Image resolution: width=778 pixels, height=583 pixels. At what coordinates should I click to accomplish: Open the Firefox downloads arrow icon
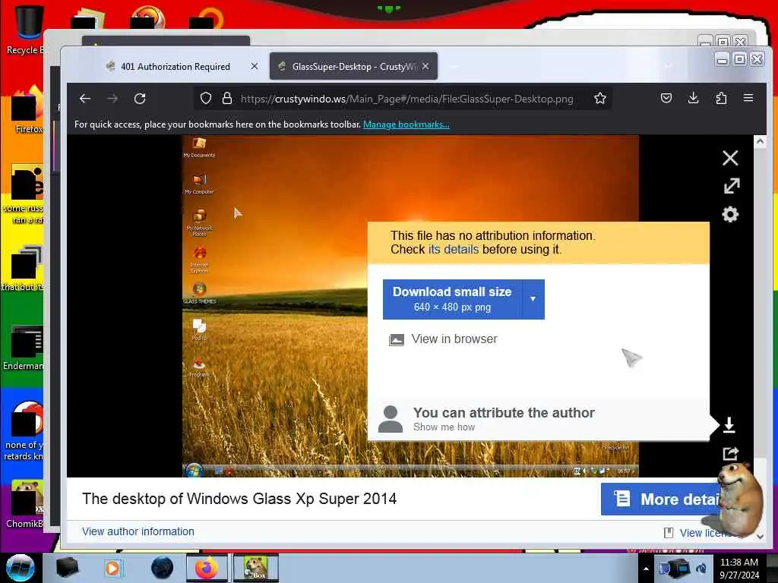(693, 98)
